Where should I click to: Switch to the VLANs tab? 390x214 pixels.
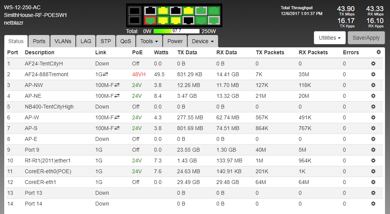(63, 41)
